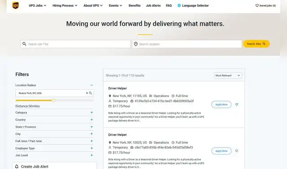Click the 'Filters' heading
The image size is (287, 169).
[x=22, y=74]
